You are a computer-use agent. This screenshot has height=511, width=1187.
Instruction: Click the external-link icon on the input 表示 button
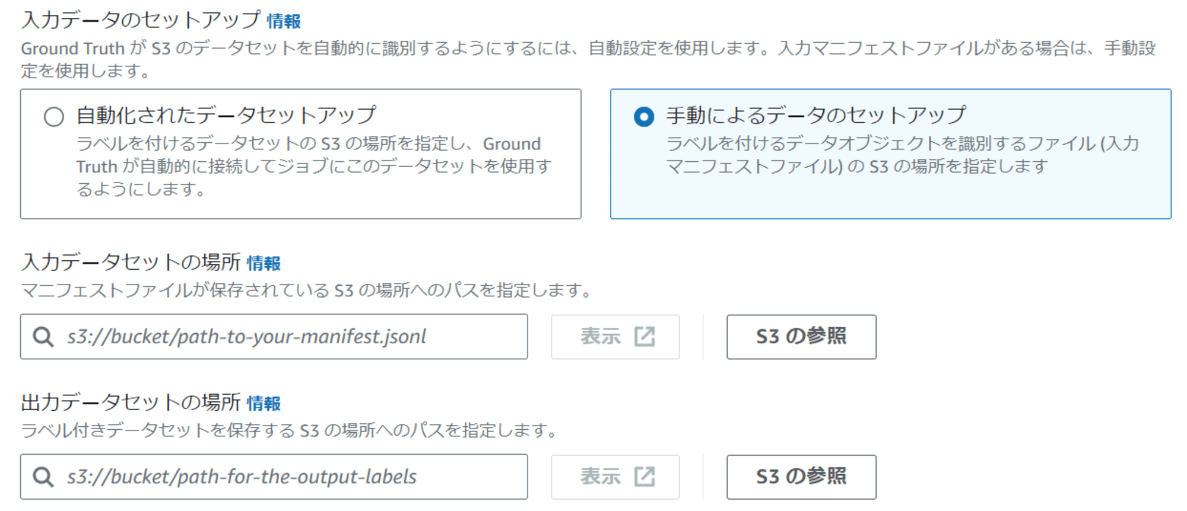[645, 336]
